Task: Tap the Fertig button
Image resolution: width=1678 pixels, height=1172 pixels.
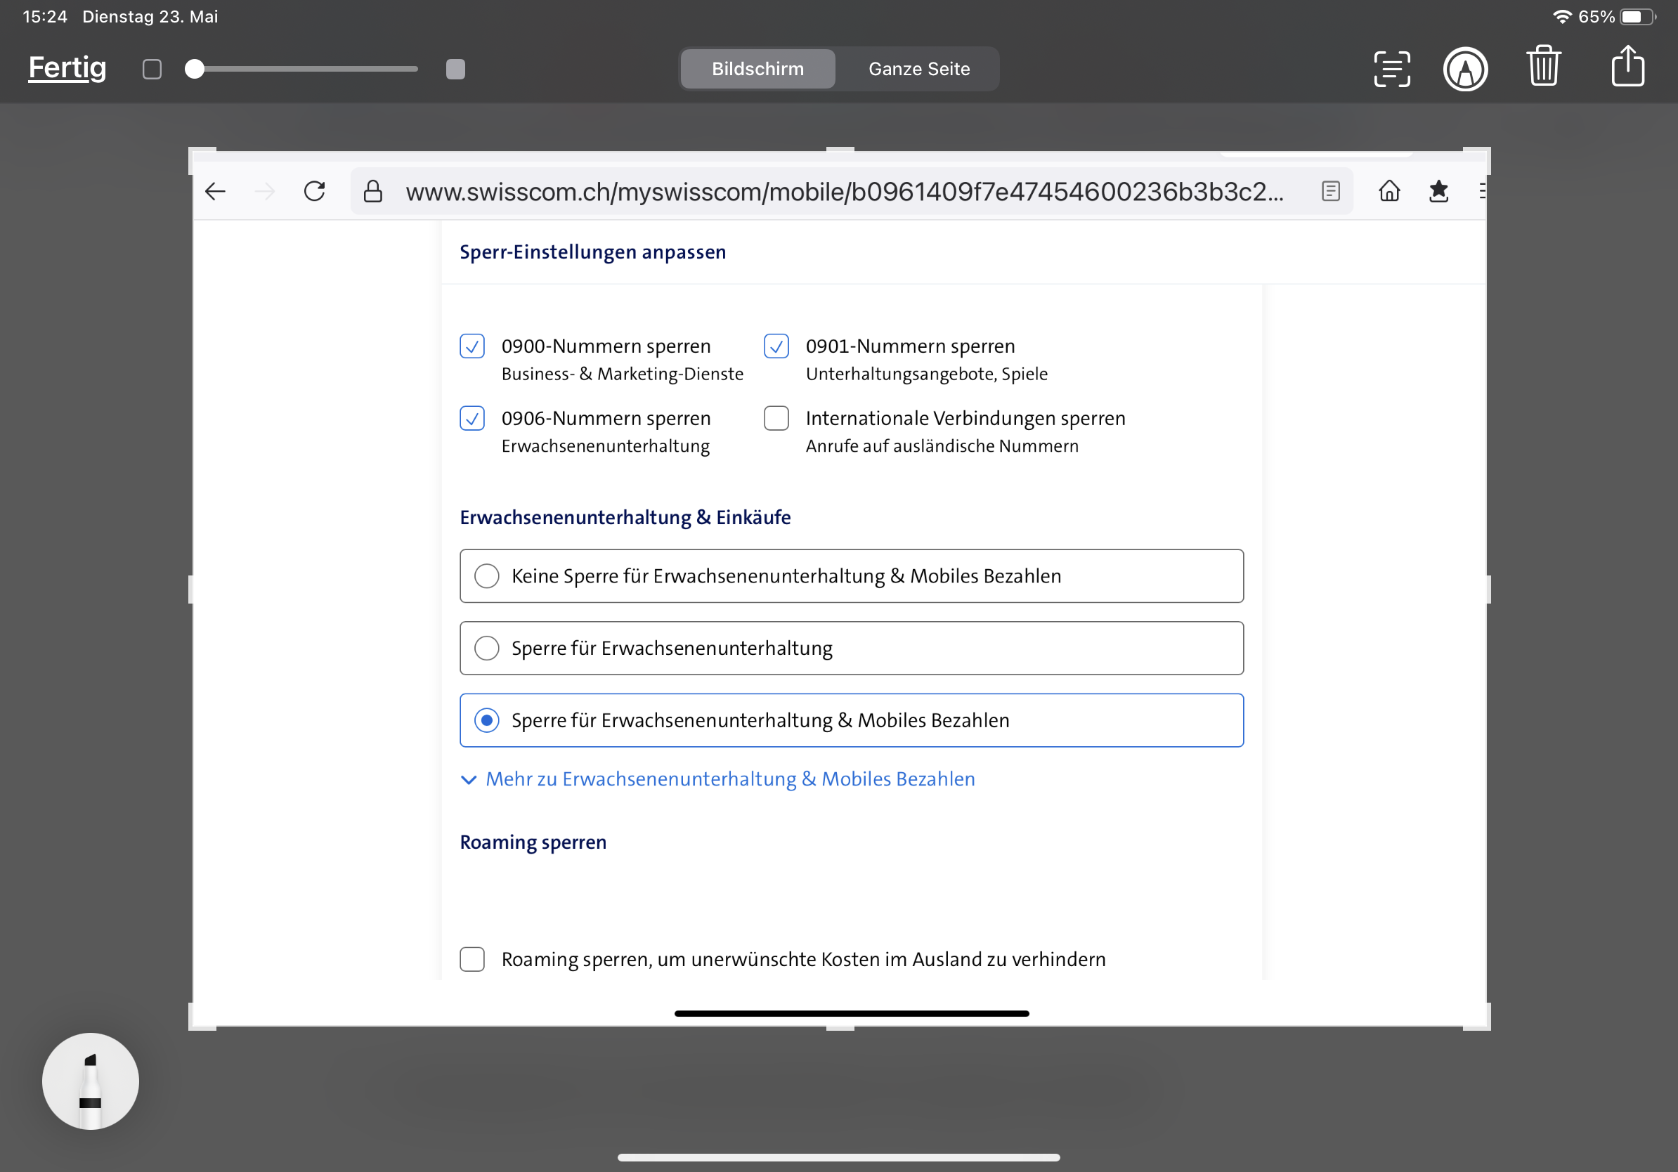Action: click(67, 67)
